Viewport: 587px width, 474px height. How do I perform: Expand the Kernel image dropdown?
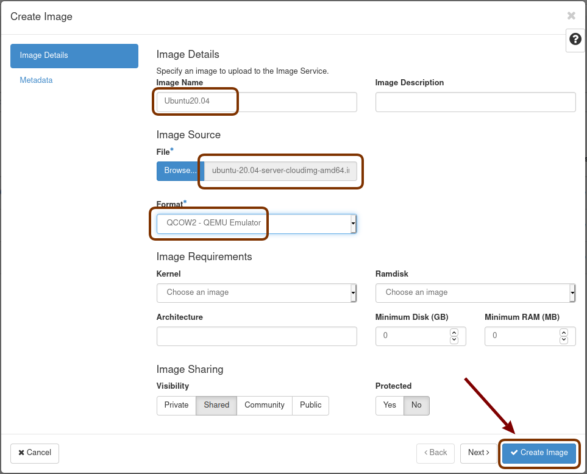[x=256, y=292]
